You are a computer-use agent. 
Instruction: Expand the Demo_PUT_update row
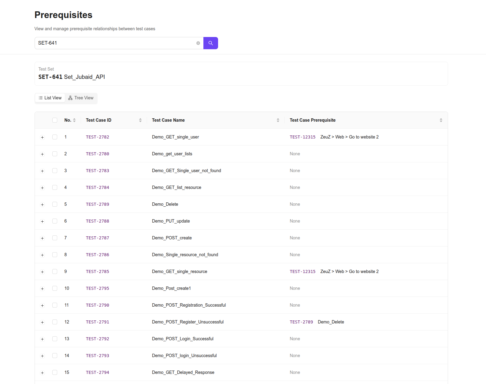pyautogui.click(x=43, y=221)
